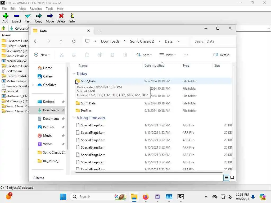Switch to large thumbnails view layout
The height and width of the screenshot is (203, 271).
coord(232,178)
